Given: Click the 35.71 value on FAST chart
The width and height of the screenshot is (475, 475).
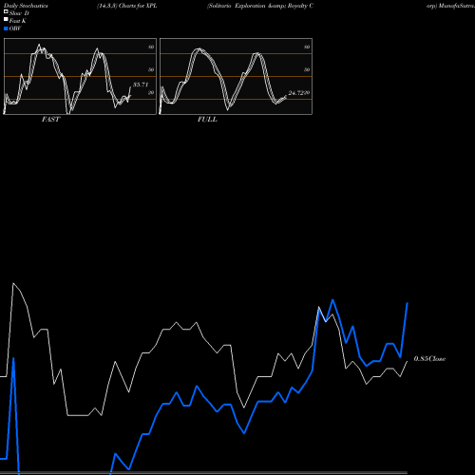Looking at the screenshot, I should tap(141, 85).
